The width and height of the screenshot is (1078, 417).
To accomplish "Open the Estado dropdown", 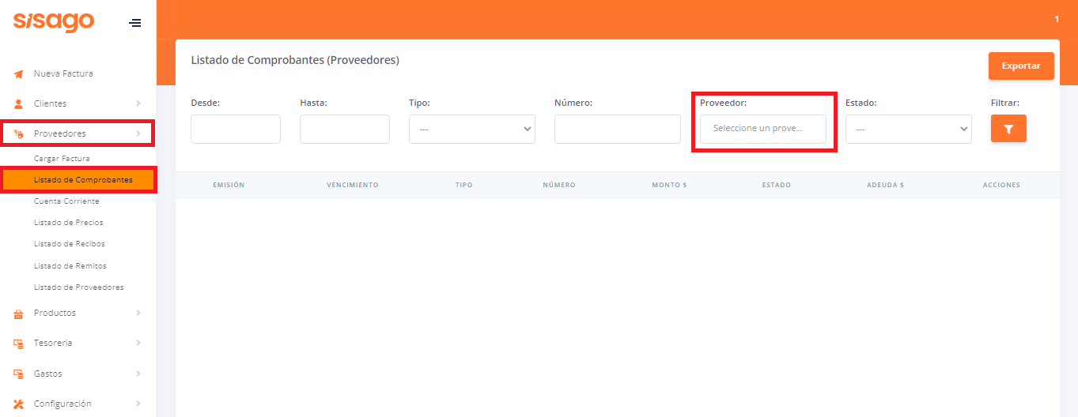I will 908,130.
